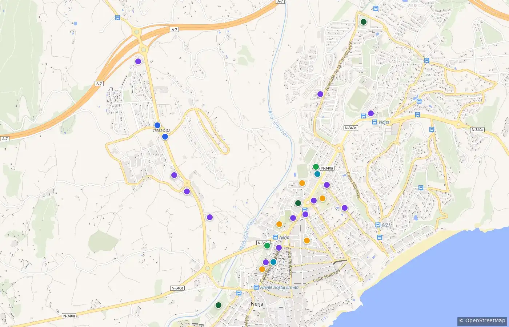Open the OpenStreetMap attribution link
The height and width of the screenshot is (327, 509).
pos(482,320)
